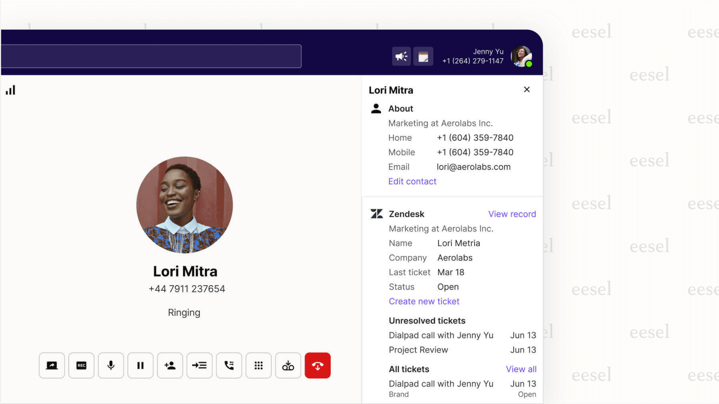Open View record for the Zendesk contact

pos(512,214)
